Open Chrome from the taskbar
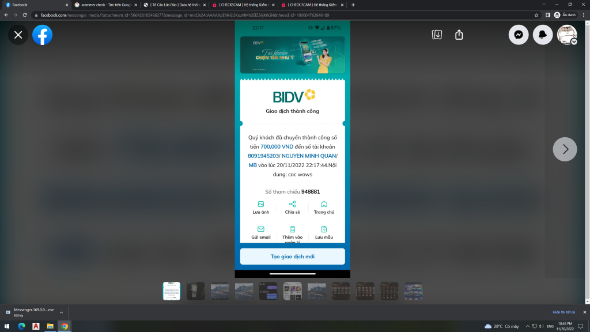 (65, 326)
